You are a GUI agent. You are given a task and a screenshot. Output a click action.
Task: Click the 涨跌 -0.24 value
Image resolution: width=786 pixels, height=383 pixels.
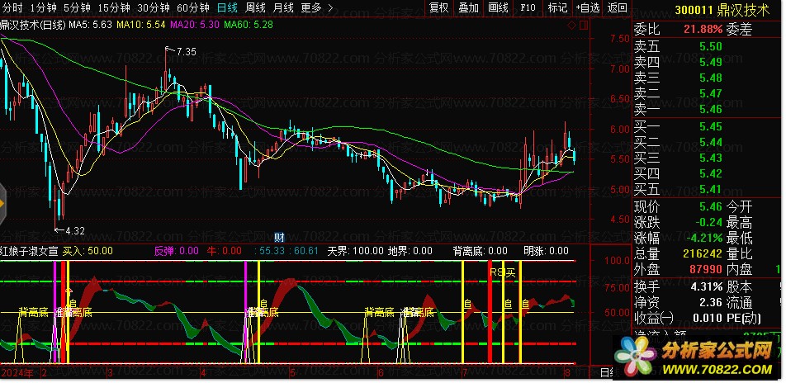[708, 222]
